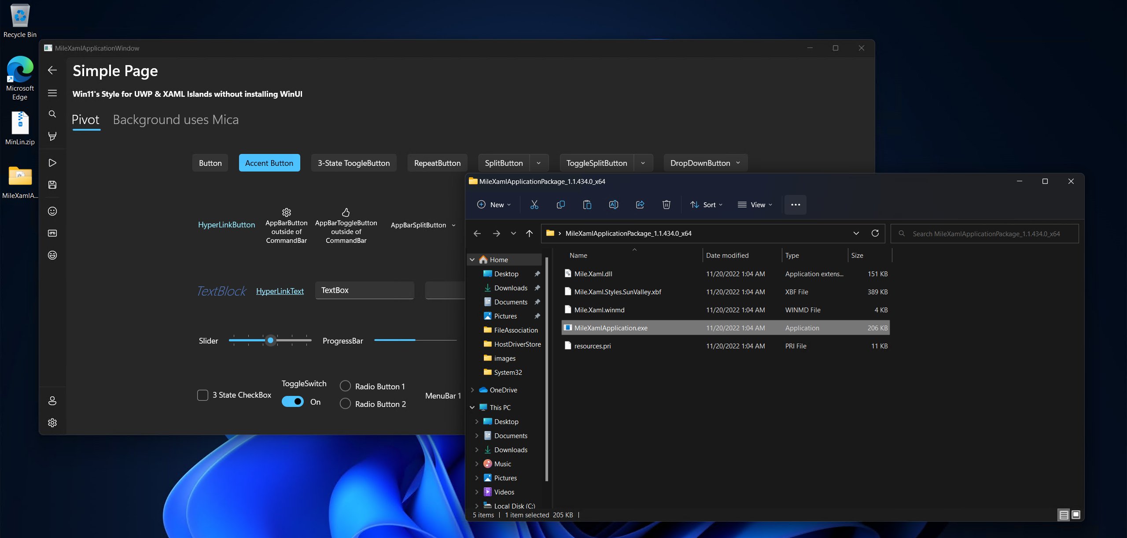Image resolution: width=1127 pixels, height=538 pixels.
Task: Switch to details view icon in status bar
Action: tap(1064, 515)
